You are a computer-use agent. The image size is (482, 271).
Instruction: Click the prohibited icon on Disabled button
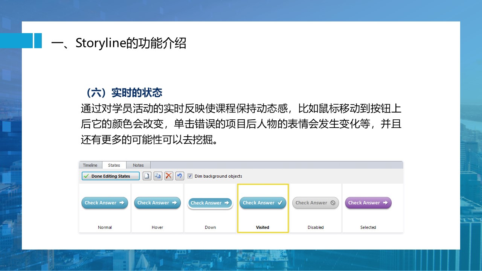coord(333,203)
